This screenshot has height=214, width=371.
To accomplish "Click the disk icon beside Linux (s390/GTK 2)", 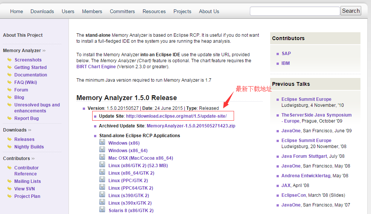I will (102, 195).
